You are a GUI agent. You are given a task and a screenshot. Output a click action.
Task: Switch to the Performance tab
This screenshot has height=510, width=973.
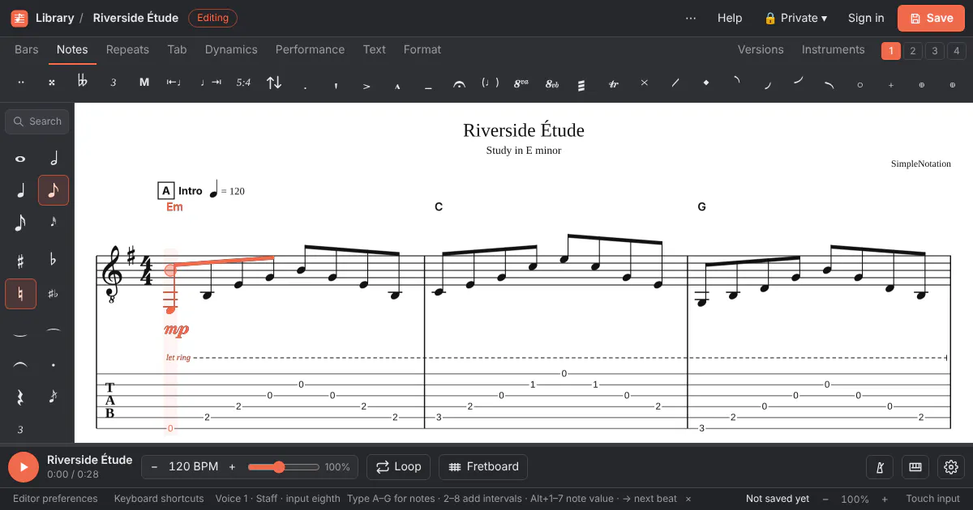pos(310,49)
